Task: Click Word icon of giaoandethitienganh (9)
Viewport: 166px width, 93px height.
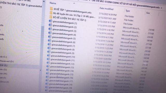Action: pyautogui.click(x=49, y=52)
